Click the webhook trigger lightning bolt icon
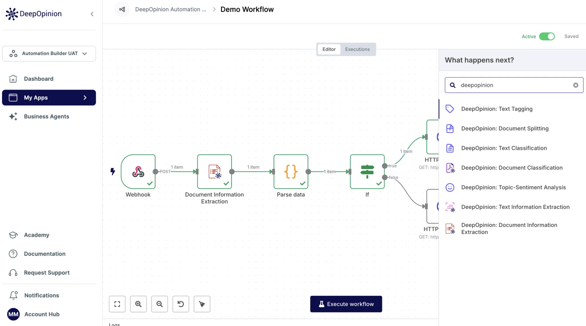This screenshot has height=326, width=586. [x=112, y=171]
